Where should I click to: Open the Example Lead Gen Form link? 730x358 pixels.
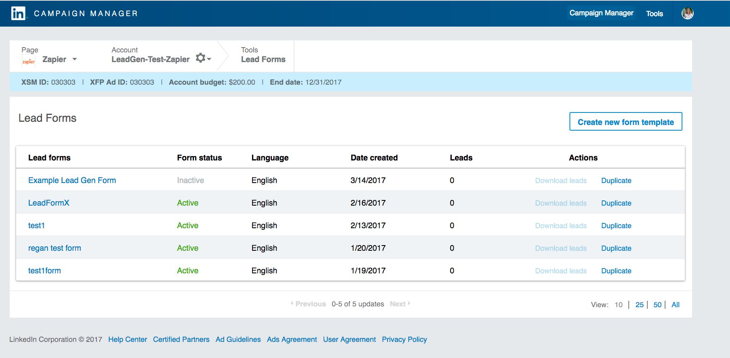(72, 180)
